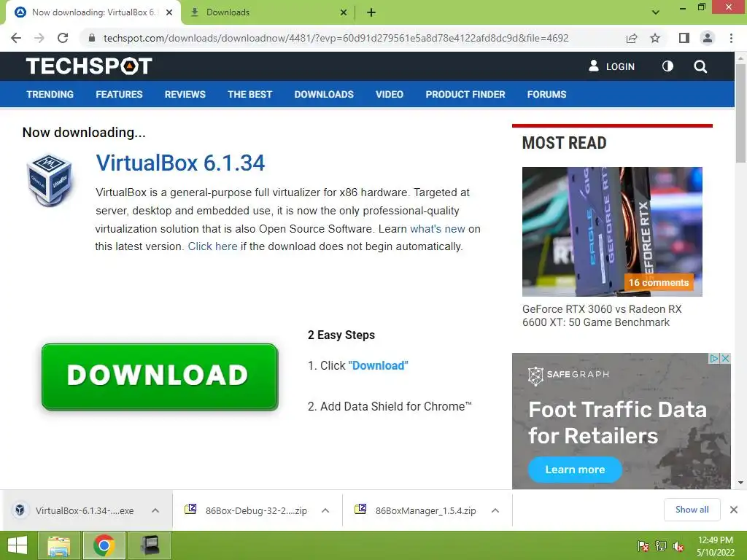Screen dimensions: 747x560
Task: Open the PRODUCT FINDER menu item
Action: pos(465,94)
